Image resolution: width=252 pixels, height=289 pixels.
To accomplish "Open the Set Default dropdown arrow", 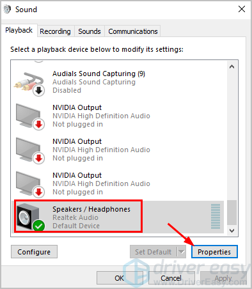I will pyautogui.click(x=182, y=252).
